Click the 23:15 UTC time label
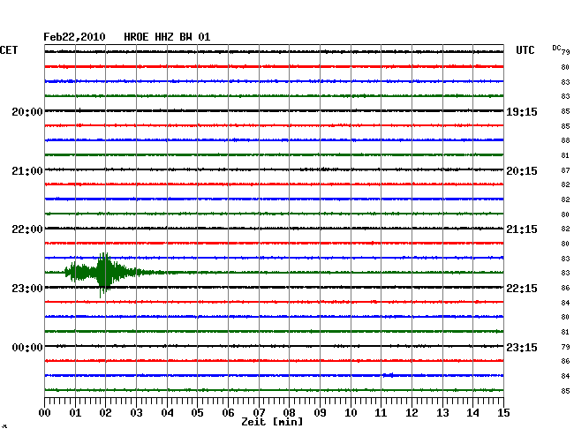 click(x=522, y=347)
